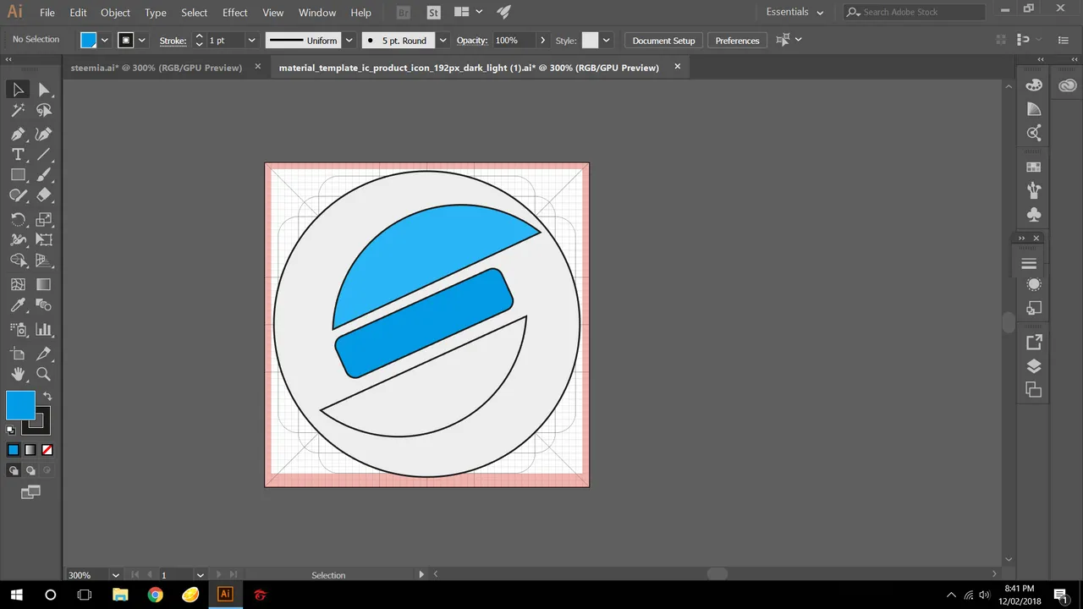Select the Shape Builder tool
This screenshot has width=1083, height=609.
pos(18,261)
